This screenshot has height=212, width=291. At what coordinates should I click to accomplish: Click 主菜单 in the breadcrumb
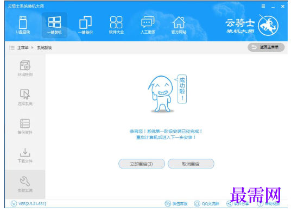pyautogui.click(x=23, y=48)
